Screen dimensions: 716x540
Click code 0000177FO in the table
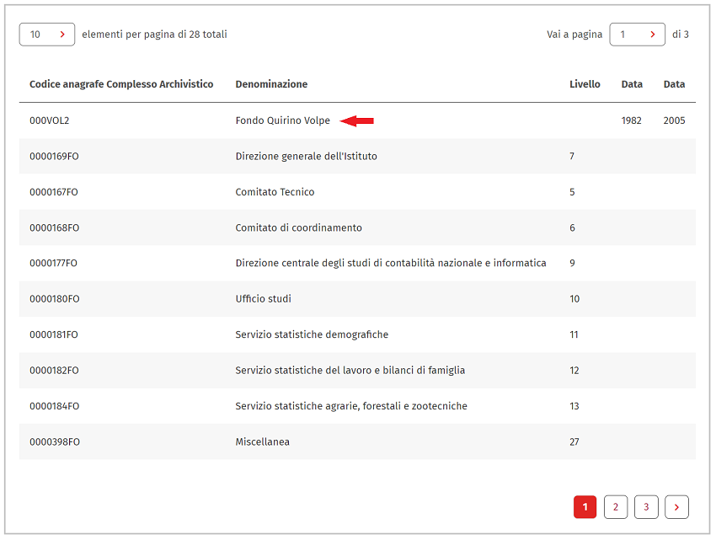point(53,263)
